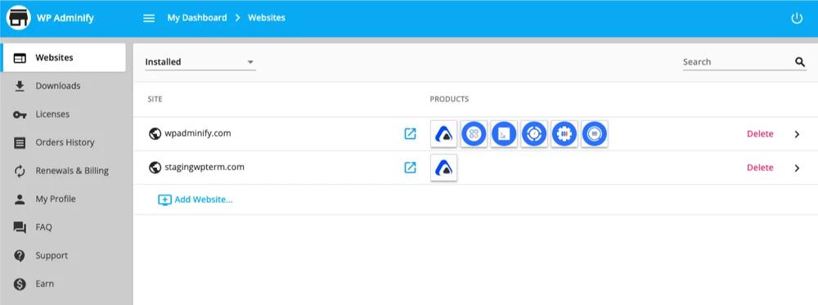This screenshot has width=818, height=305.
Task: Click the WP Adminify title text
Action: pyautogui.click(x=65, y=18)
